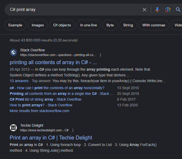This screenshot has width=182, height=159.
Task: Select the 'With commas' filter chip
Action: click(x=154, y=25)
